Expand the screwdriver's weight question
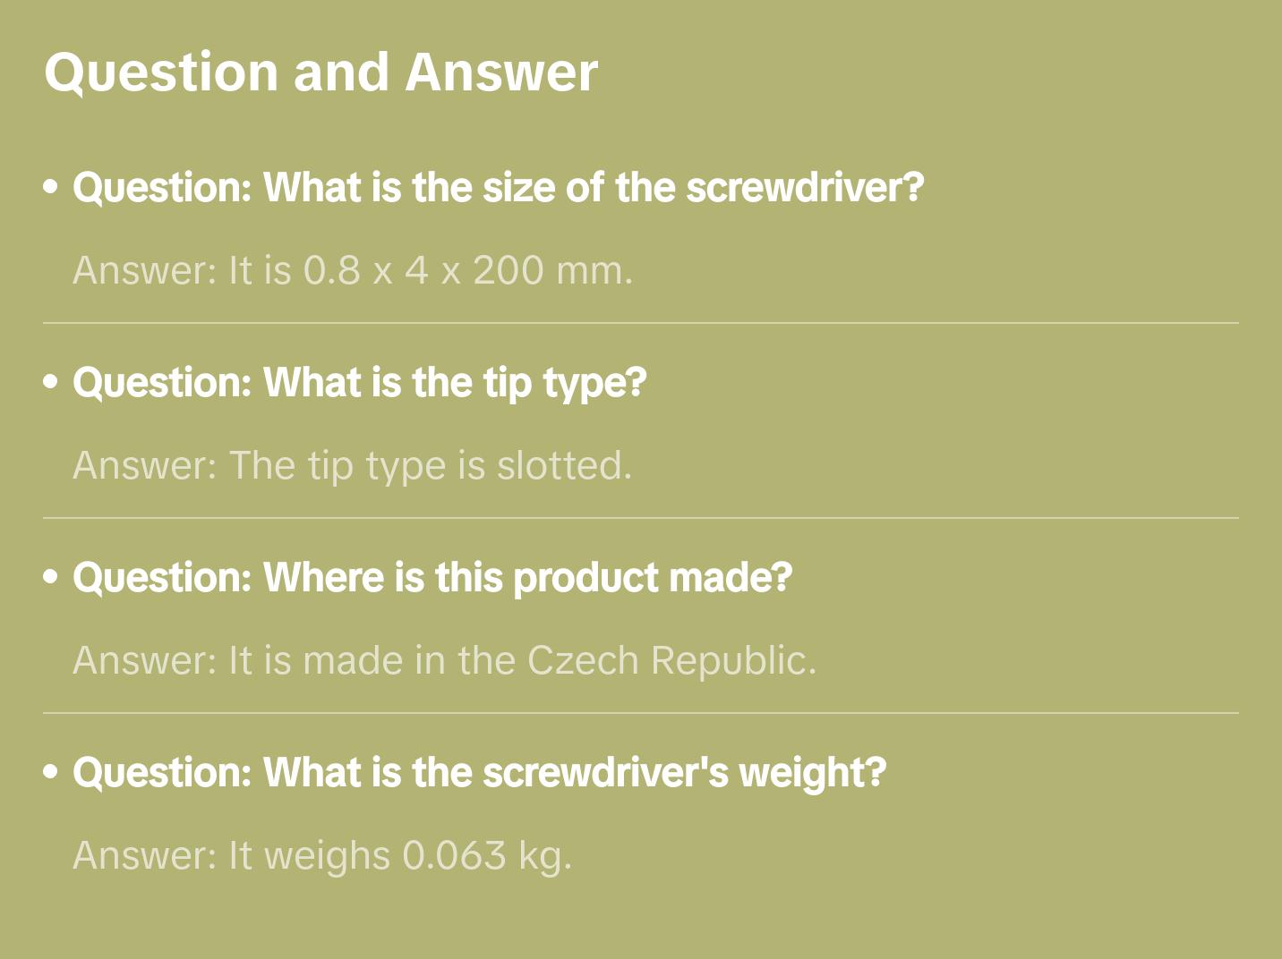The image size is (1282, 959). [479, 773]
